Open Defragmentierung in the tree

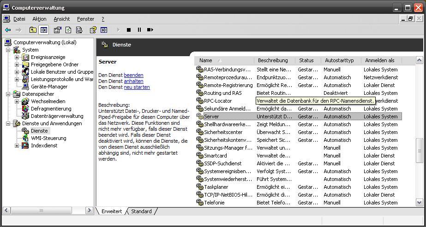click(x=51, y=109)
